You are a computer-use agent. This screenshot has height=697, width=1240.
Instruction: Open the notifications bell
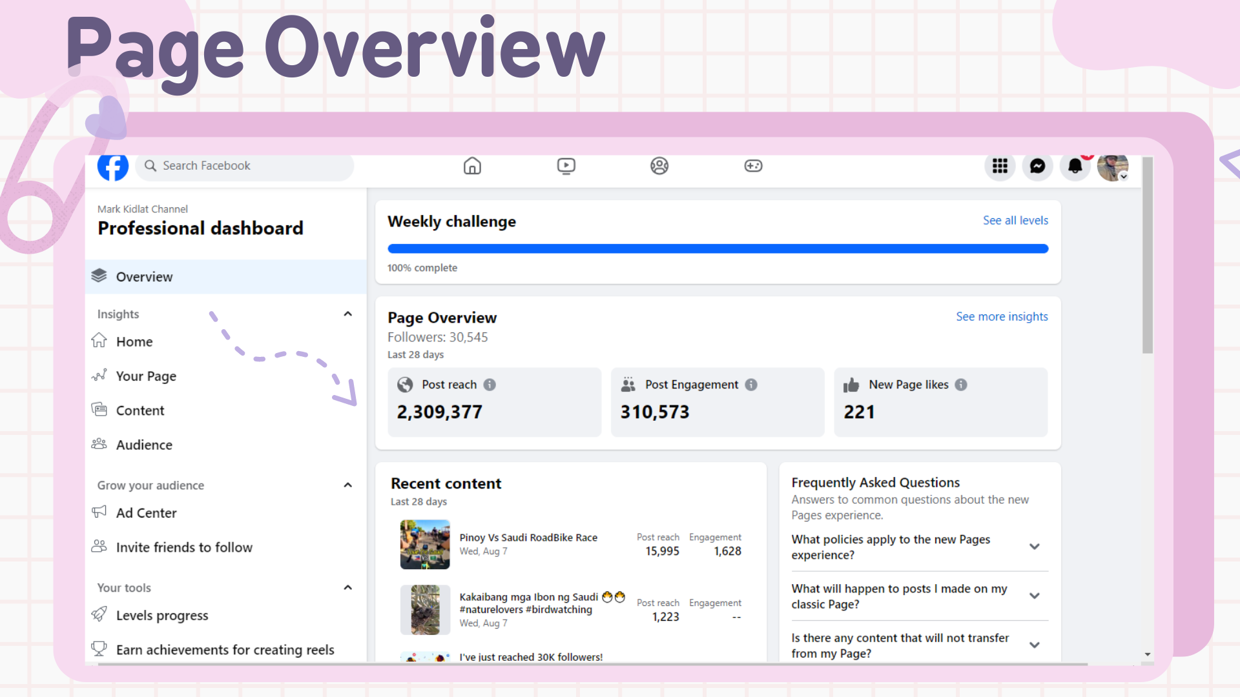1075,166
